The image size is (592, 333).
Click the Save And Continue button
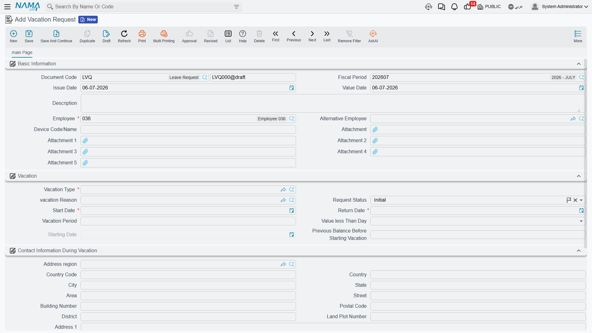[x=56, y=36]
